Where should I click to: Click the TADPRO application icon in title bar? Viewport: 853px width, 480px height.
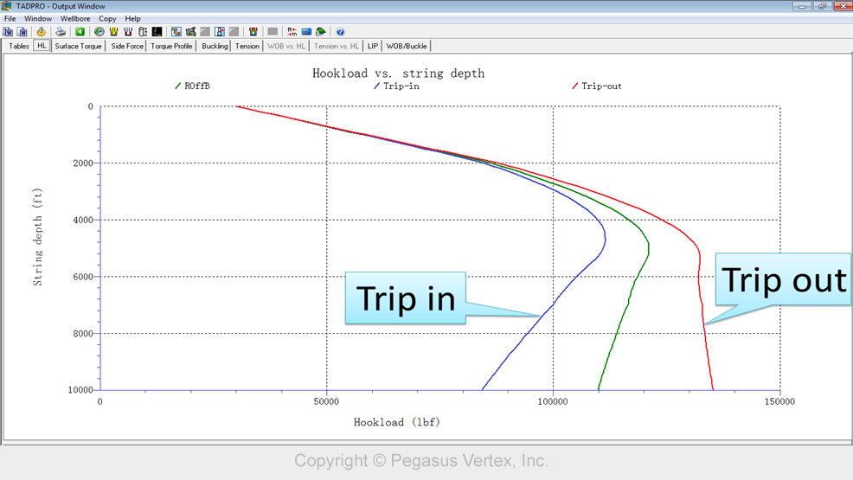(x=7, y=6)
